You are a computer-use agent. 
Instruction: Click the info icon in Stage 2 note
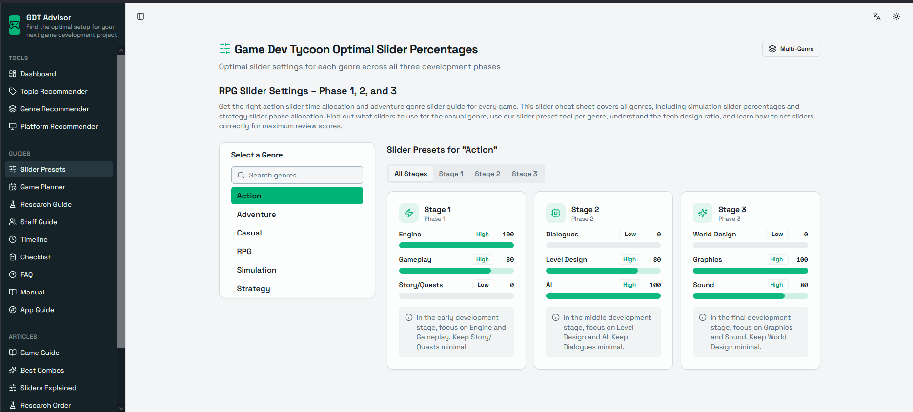pyautogui.click(x=556, y=317)
